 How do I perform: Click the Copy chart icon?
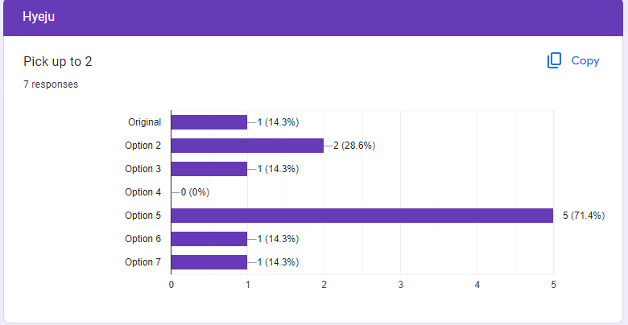click(x=554, y=60)
